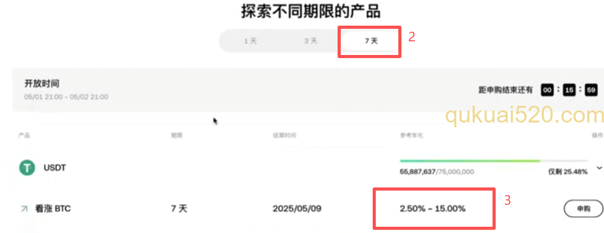This screenshot has width=604, height=233.
Task: Click the USDT product name
Action: [55, 168]
